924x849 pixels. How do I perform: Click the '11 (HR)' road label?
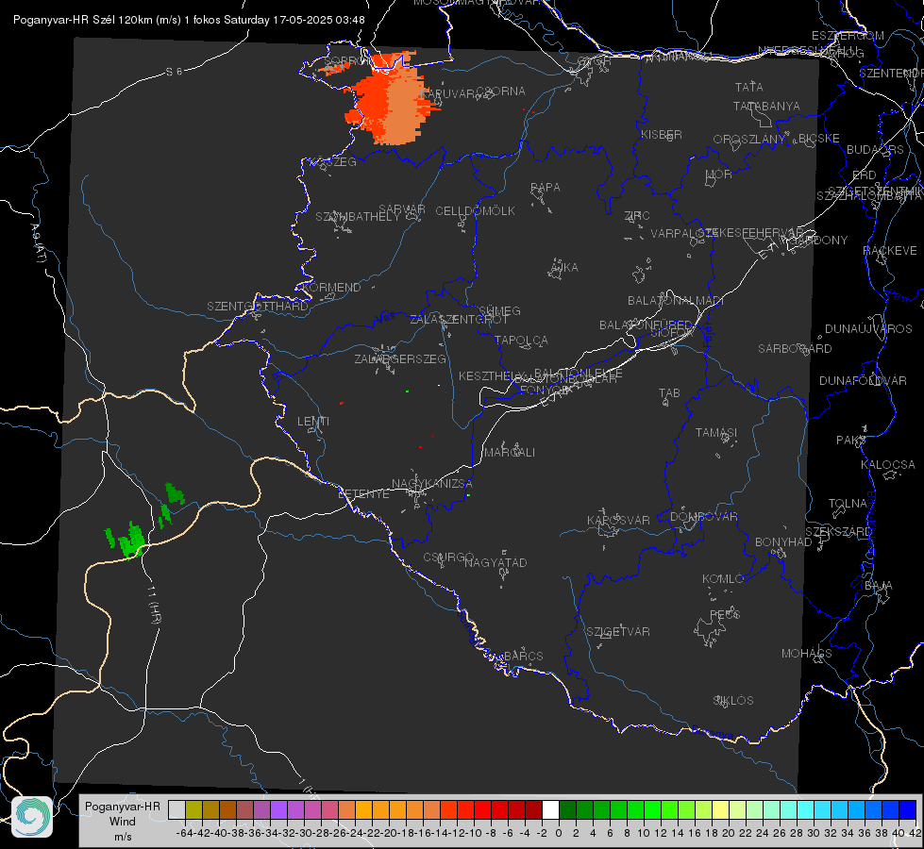point(155,606)
